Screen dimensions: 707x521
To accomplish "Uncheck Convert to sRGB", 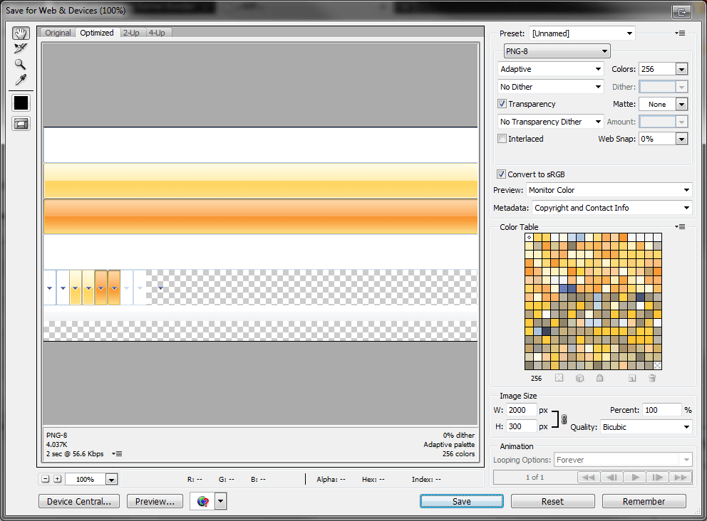I will point(501,173).
